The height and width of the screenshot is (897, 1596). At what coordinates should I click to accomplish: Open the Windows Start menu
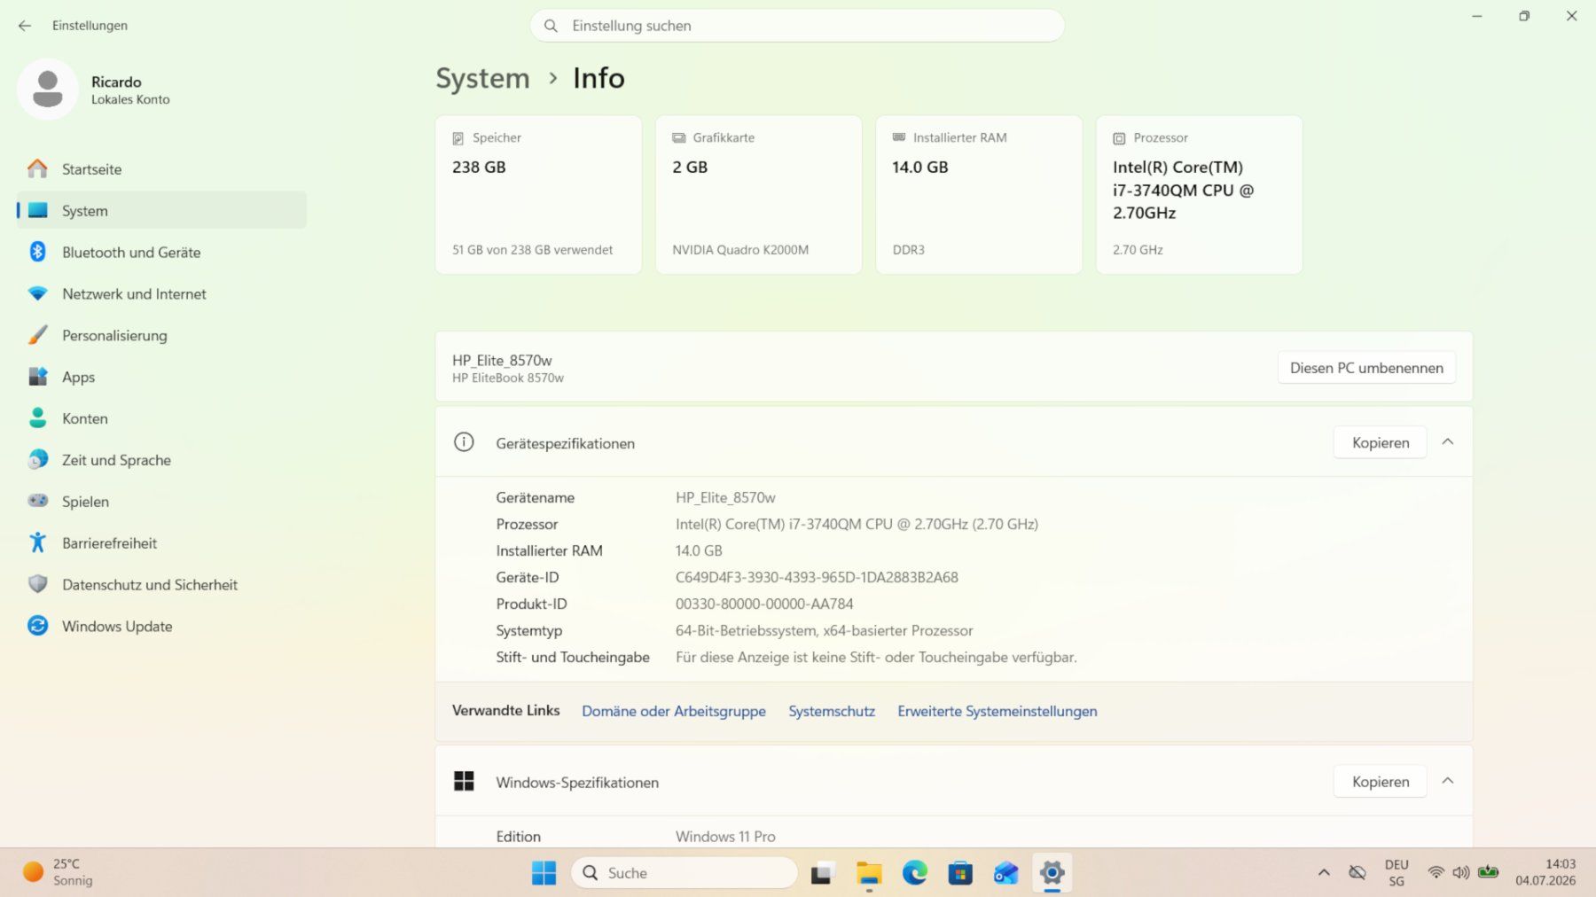click(x=544, y=873)
